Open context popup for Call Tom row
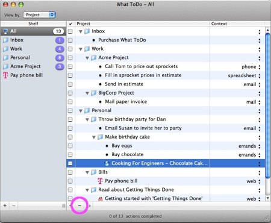The image size is (271, 223). tap(260, 67)
